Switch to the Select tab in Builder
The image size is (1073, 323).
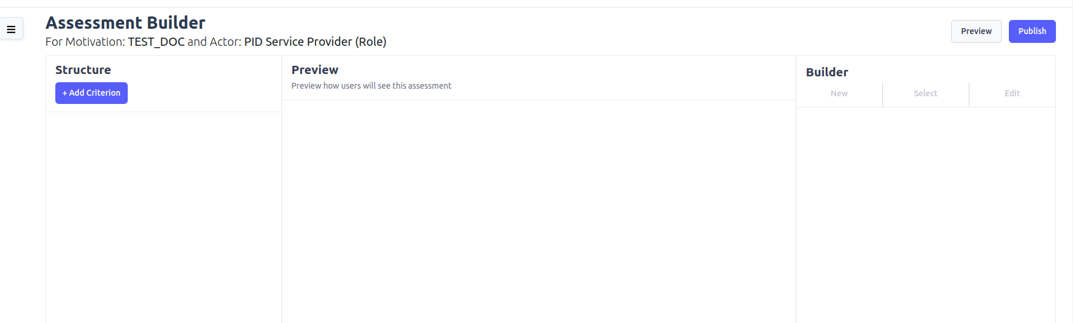[925, 93]
